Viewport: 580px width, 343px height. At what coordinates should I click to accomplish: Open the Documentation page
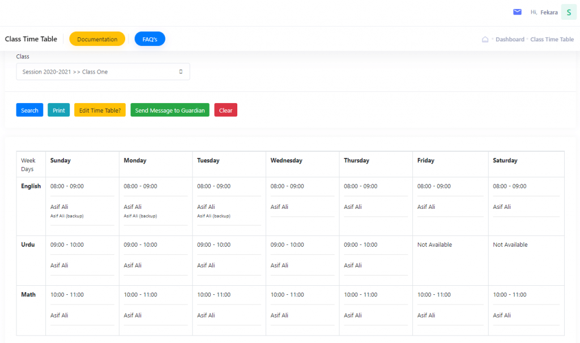97,39
